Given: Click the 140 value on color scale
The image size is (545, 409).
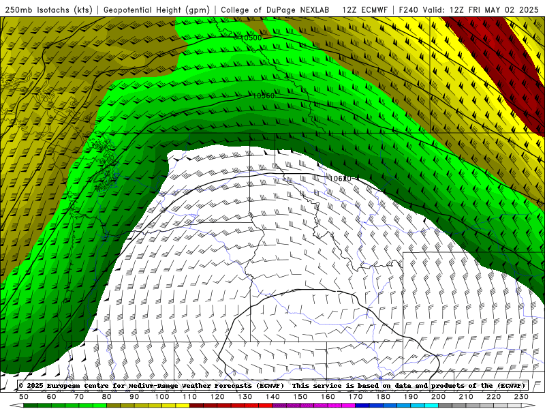Looking at the screenshot, I should 272,397.
